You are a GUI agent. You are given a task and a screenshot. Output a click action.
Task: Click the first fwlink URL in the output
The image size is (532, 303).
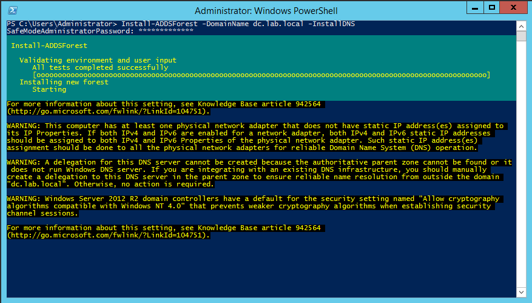[109, 111]
